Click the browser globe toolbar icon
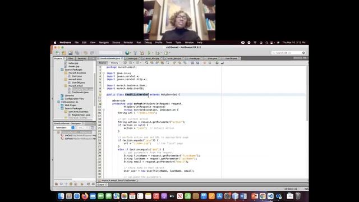The width and height of the screenshot is (359, 202). click(127, 53)
